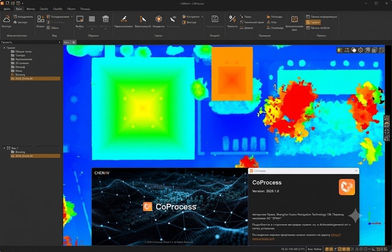
Task: Click the floppy disk save icon
Action: point(215,19)
